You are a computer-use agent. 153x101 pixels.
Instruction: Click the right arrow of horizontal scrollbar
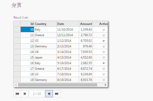(x=106, y=85)
